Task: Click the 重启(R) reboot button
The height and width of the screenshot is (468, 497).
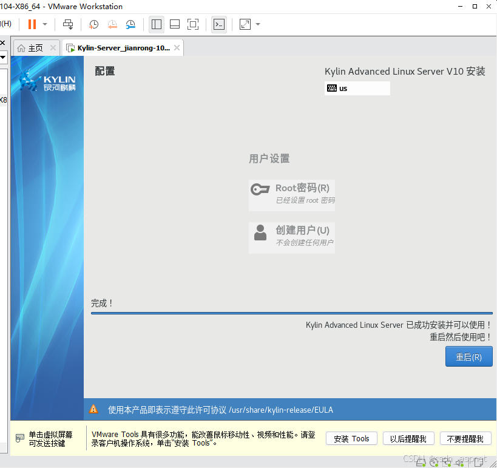Action: pyautogui.click(x=469, y=357)
